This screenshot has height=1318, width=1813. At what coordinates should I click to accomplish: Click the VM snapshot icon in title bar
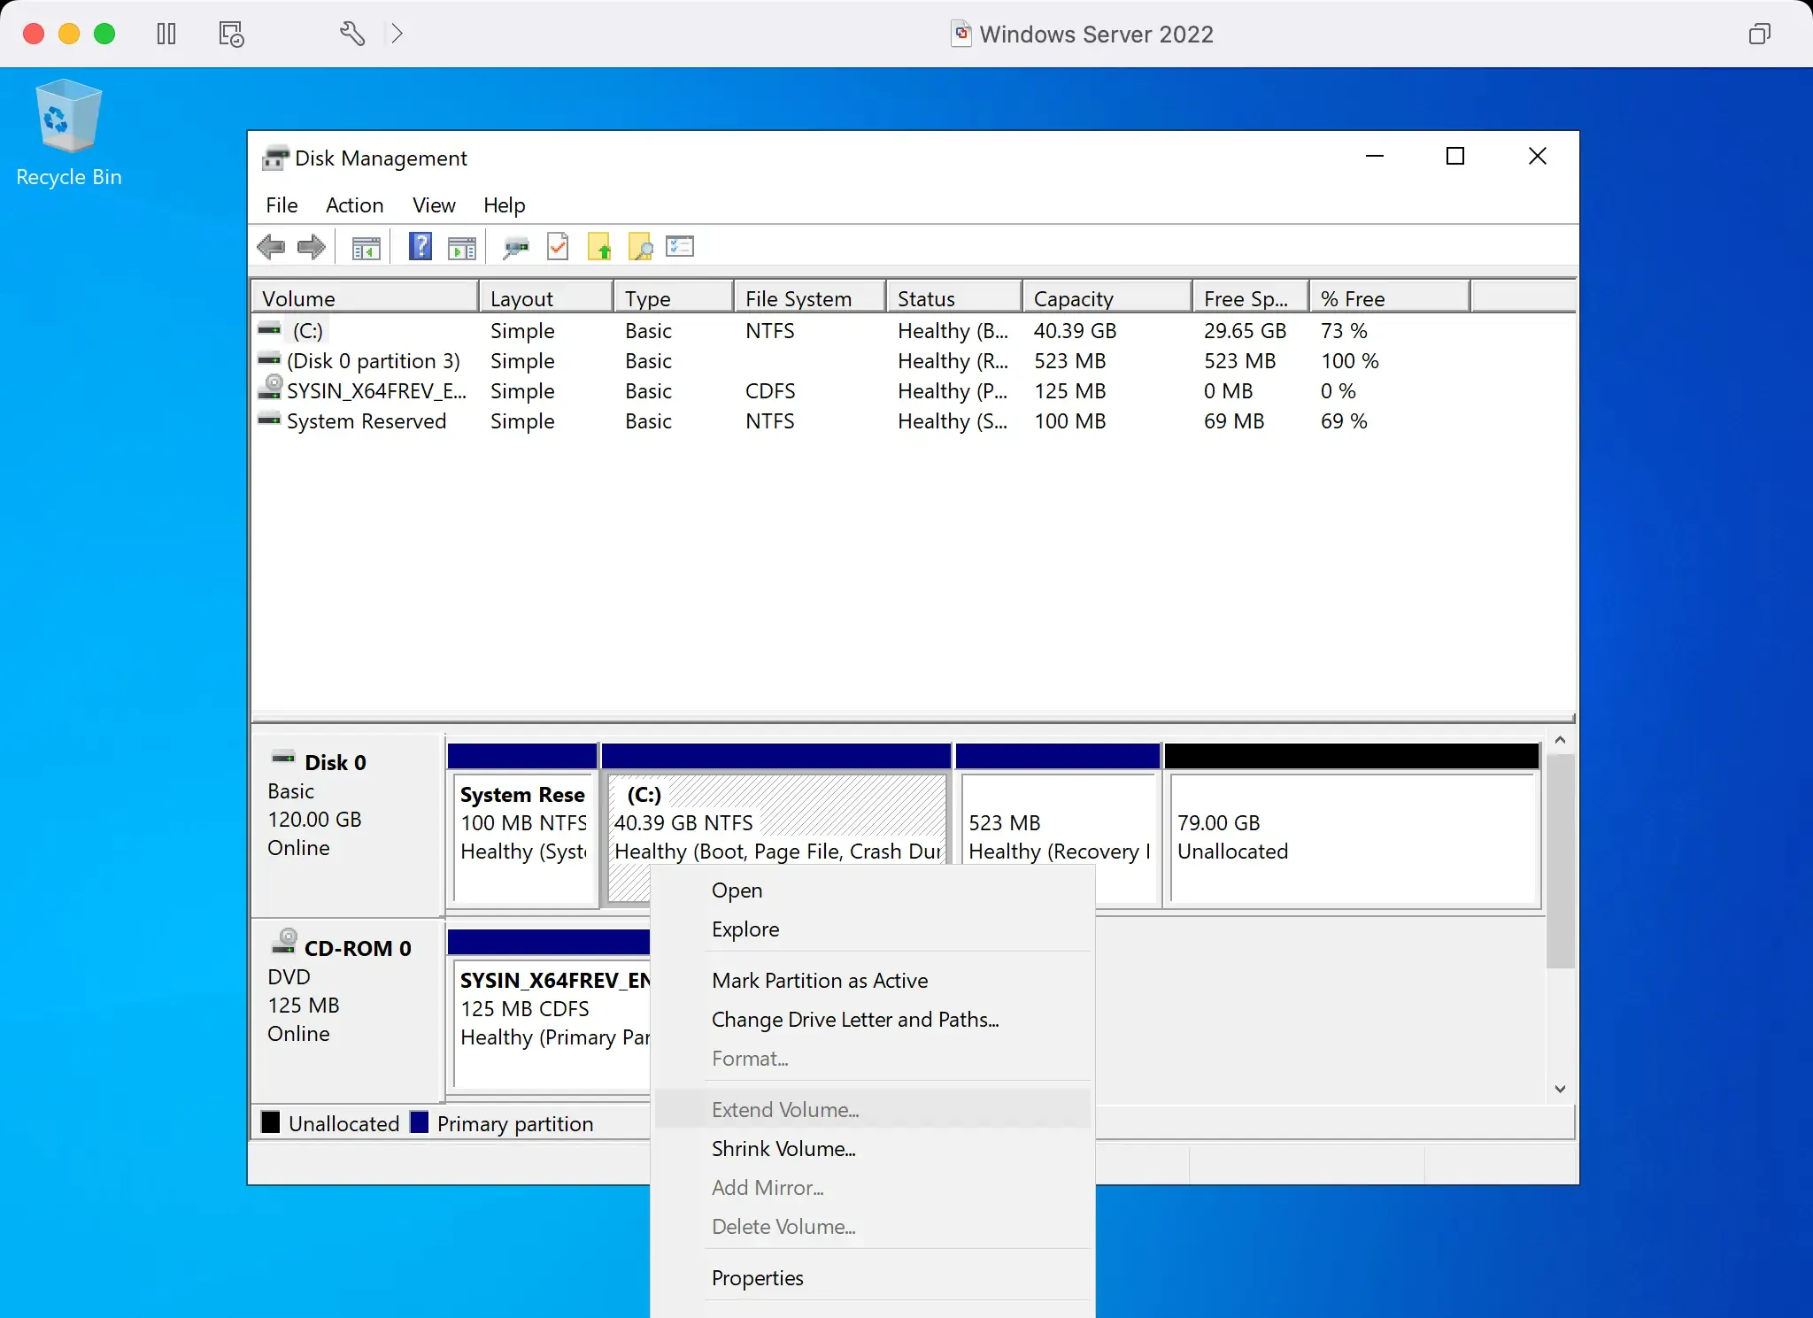click(231, 34)
